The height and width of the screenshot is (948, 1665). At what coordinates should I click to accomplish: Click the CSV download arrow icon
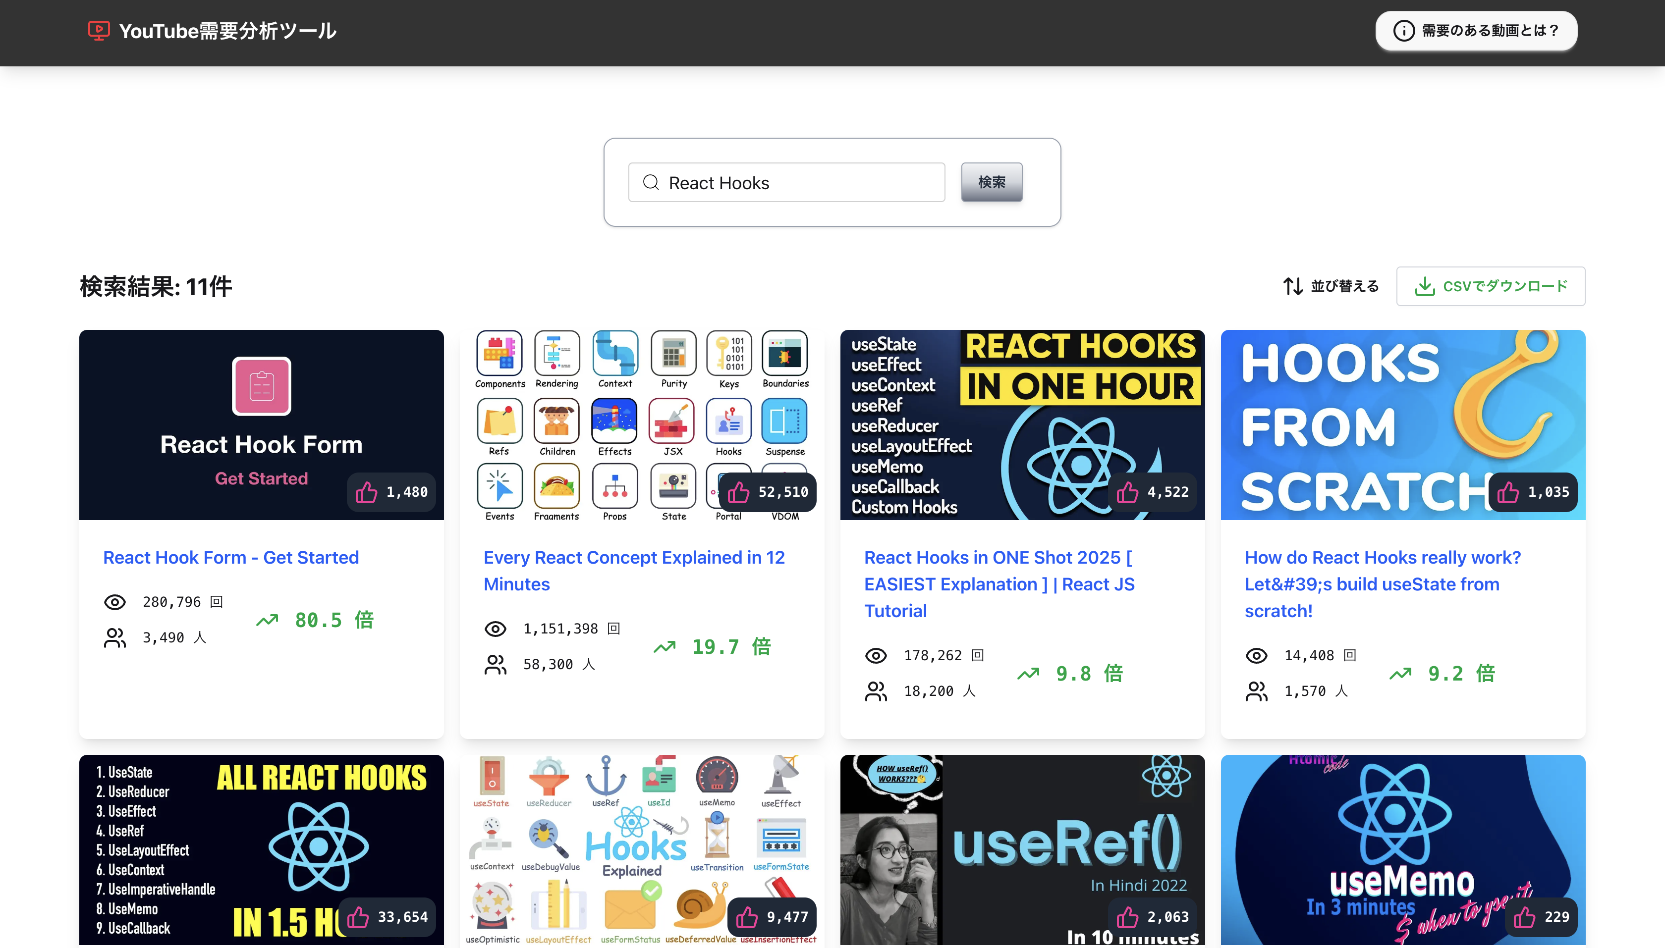pyautogui.click(x=1425, y=286)
